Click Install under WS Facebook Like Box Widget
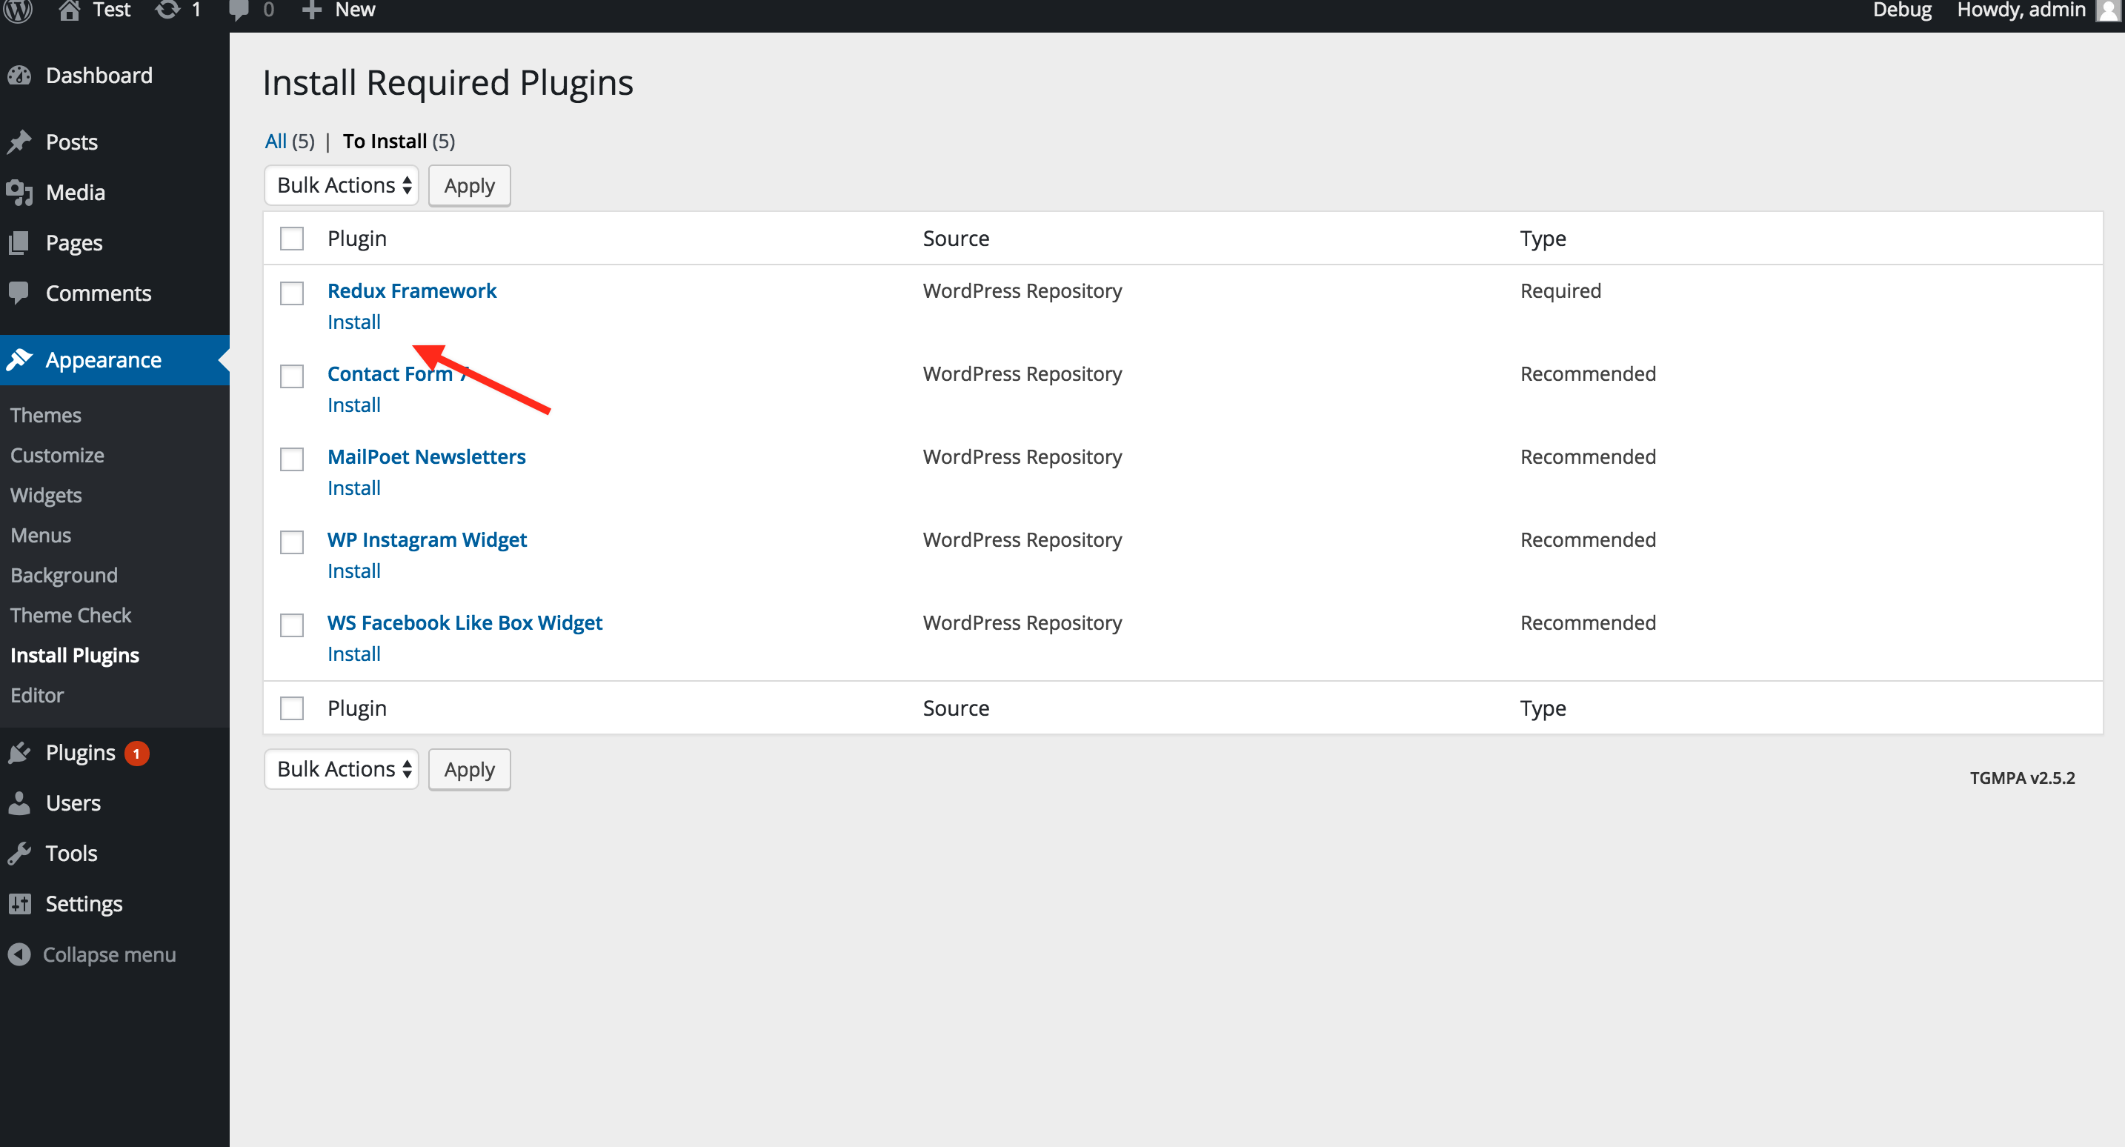This screenshot has width=2125, height=1147. pos(354,654)
